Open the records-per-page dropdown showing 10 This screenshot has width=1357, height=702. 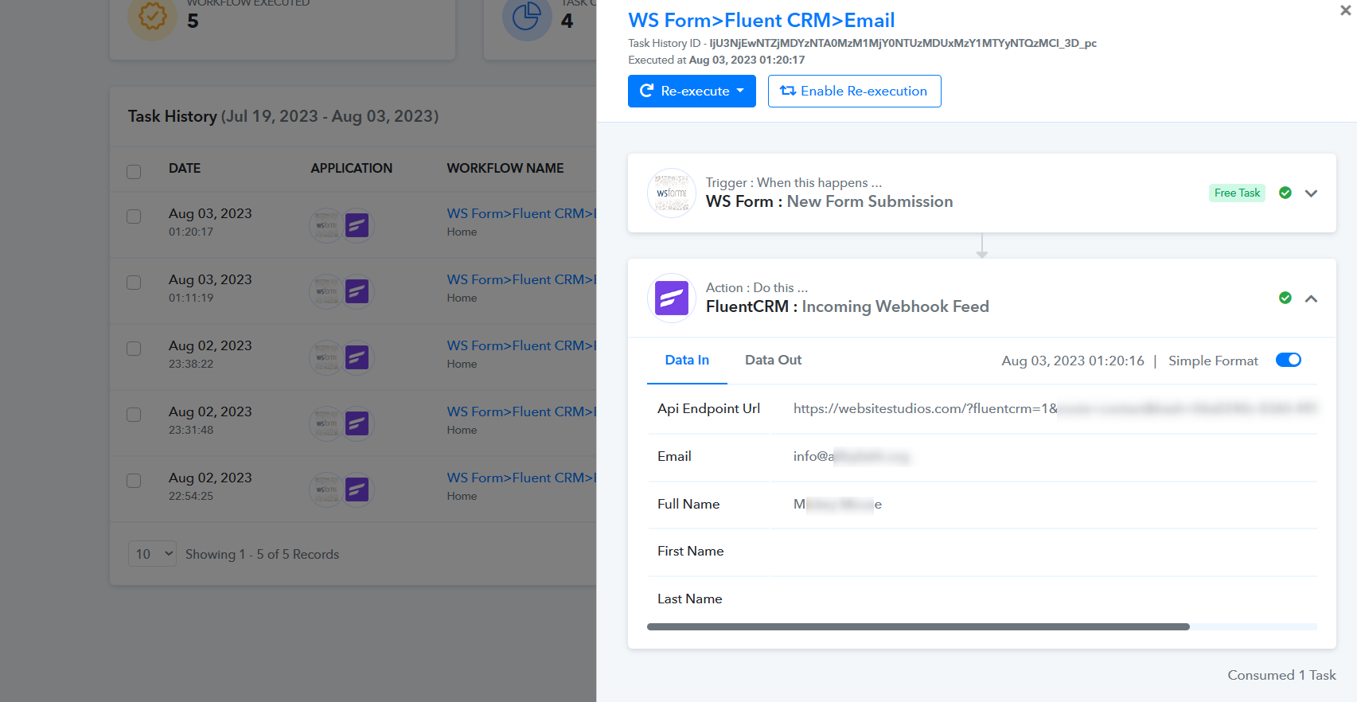click(152, 554)
